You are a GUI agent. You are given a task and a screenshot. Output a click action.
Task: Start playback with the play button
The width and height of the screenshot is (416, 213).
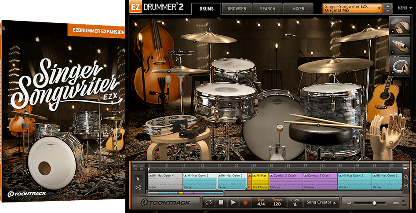(233, 202)
